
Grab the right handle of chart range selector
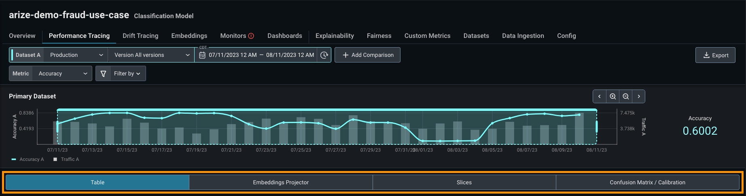click(x=597, y=127)
